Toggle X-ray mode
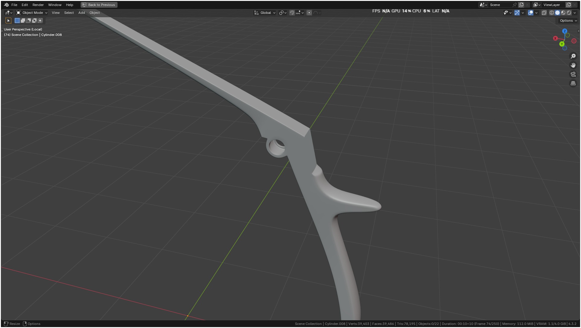The width and height of the screenshot is (581, 328). [544, 13]
